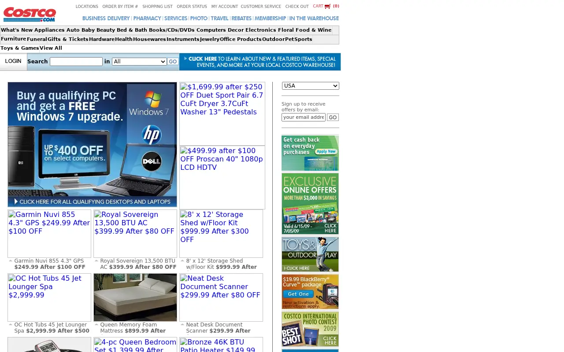Focus the product search field
The width and height of the screenshot is (564, 352).
tap(76, 62)
